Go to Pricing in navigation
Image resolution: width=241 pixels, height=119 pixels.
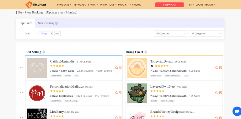137,5
